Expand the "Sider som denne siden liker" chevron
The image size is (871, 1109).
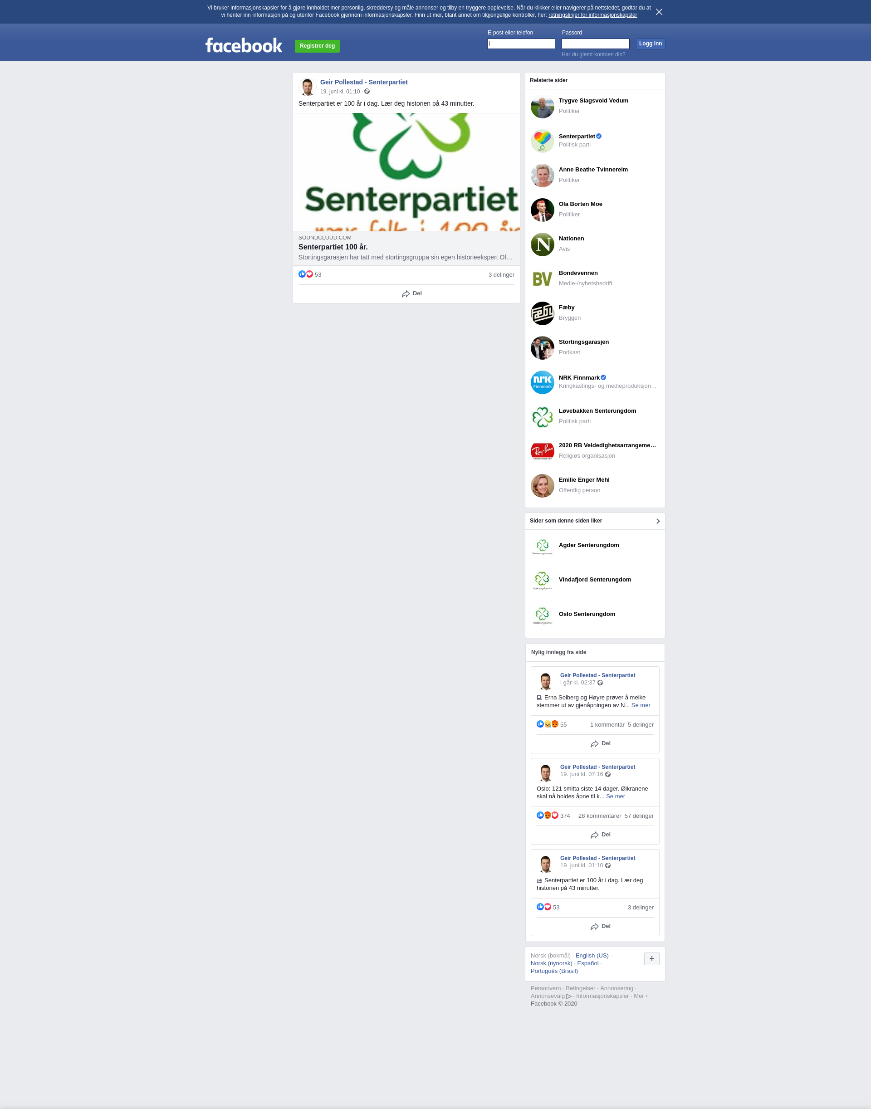pos(658,521)
